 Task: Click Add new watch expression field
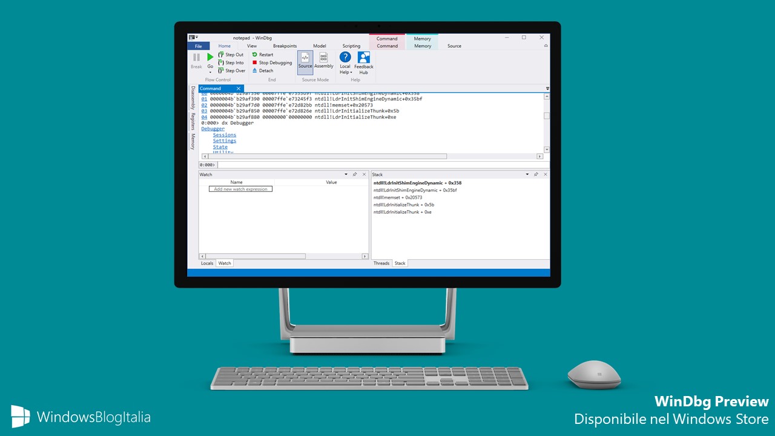(240, 189)
